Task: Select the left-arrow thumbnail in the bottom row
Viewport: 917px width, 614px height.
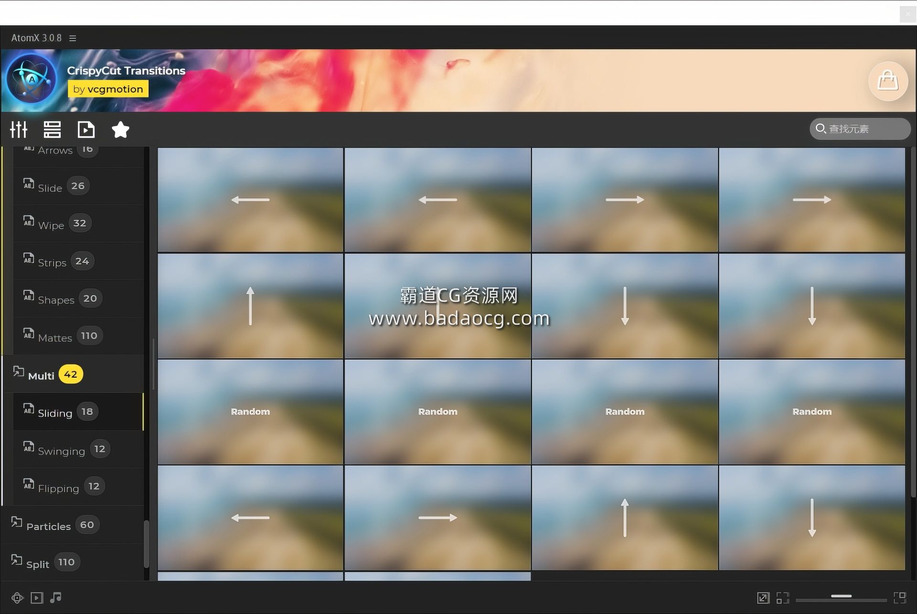Action: 250,518
